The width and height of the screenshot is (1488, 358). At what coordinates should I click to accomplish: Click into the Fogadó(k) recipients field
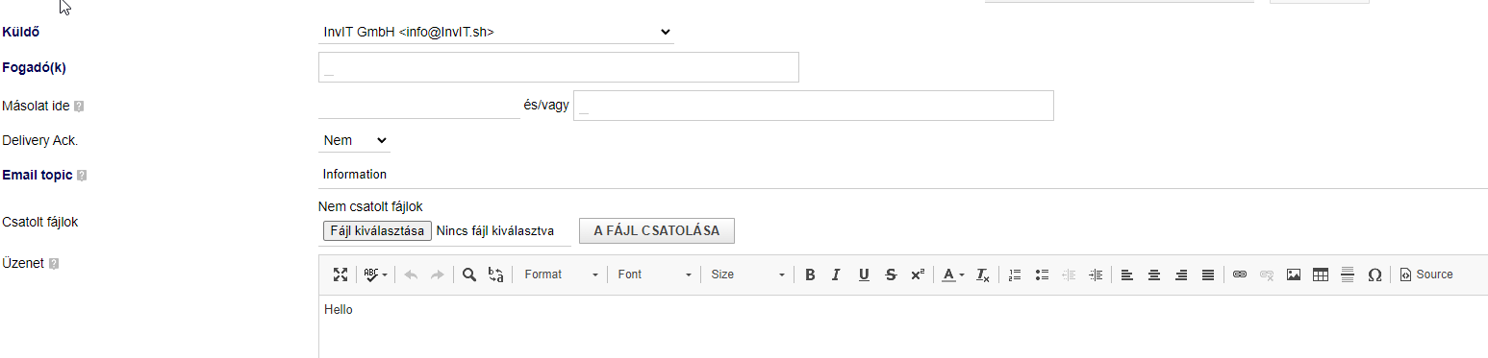tap(559, 67)
